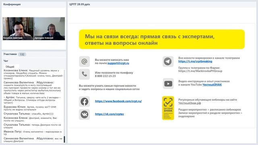Open the facebook.com/crpt.ru link
Screen dimensions: 258x145
(118, 101)
